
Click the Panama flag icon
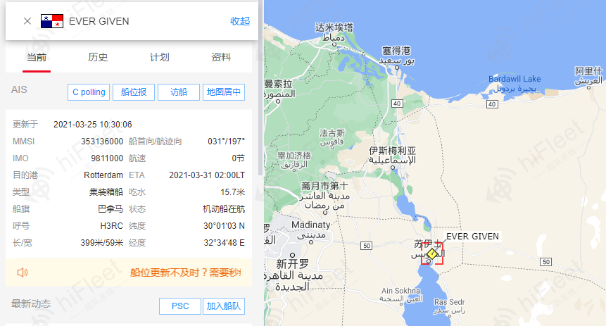pos(52,21)
